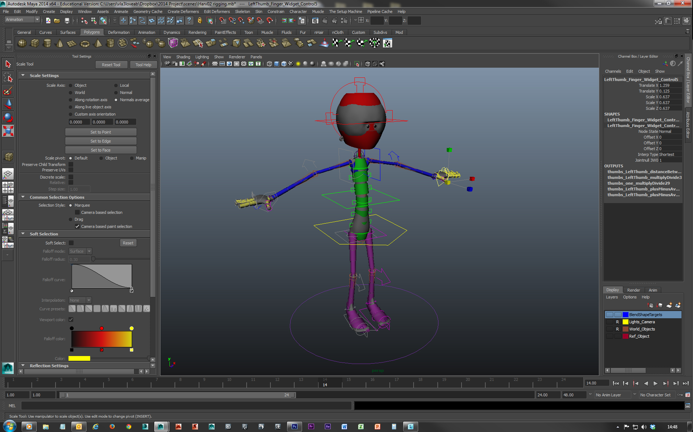Open the Skeleton menu
Image resolution: width=693 pixels, height=432 pixels.
(242, 12)
